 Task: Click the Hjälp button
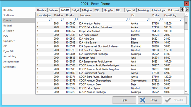click(124, 100)
